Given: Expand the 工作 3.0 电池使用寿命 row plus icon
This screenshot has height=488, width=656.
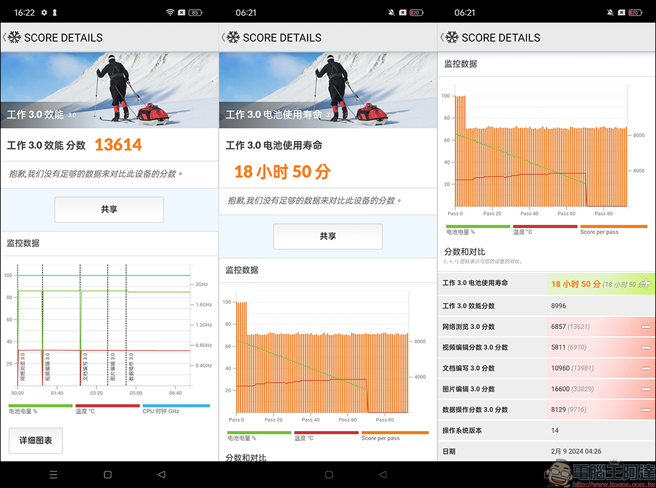Looking at the screenshot, I should pos(646,283).
